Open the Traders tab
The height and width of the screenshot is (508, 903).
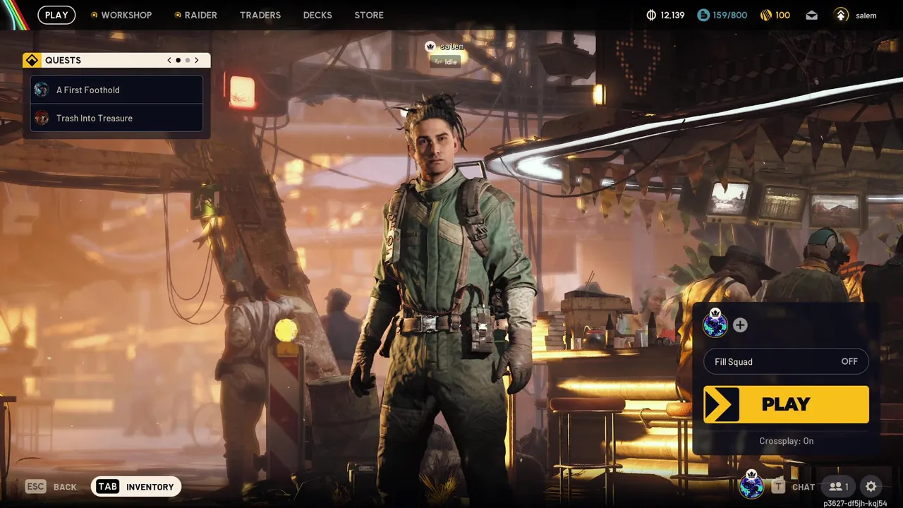click(x=260, y=15)
